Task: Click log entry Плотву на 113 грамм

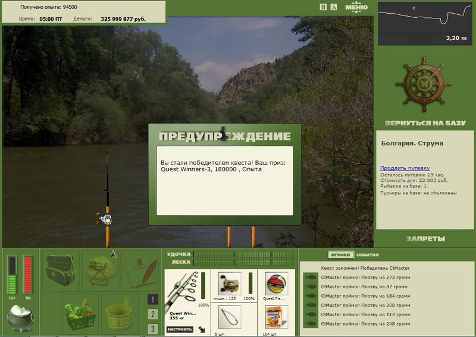Action: pyautogui.click(x=365, y=314)
